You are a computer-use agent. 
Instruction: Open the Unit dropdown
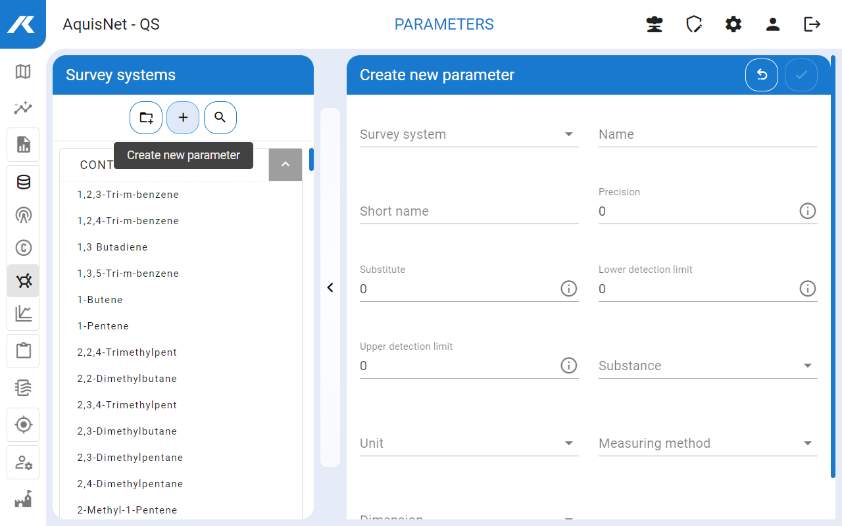click(468, 444)
